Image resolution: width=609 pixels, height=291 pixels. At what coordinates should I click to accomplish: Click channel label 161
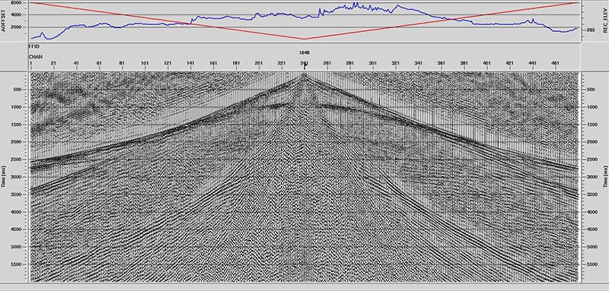tap(213, 63)
